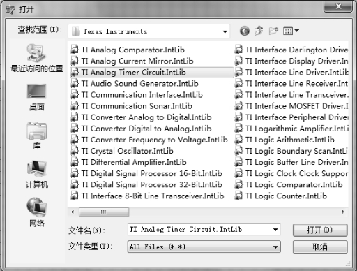Click the scrollbar right arrow

click(343, 212)
